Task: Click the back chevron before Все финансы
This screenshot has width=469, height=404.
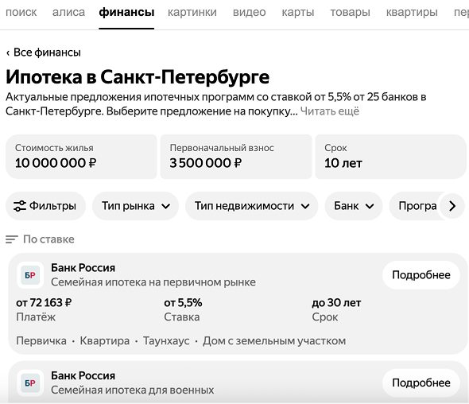Action: pos(8,52)
